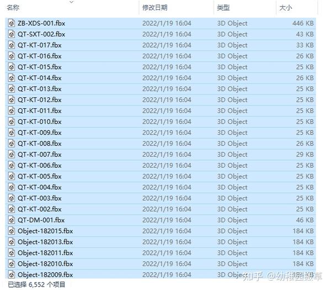The height and width of the screenshot is (290, 331).
Task: Click the file icon of QT-KT-013.fbx
Action: click(x=12, y=89)
